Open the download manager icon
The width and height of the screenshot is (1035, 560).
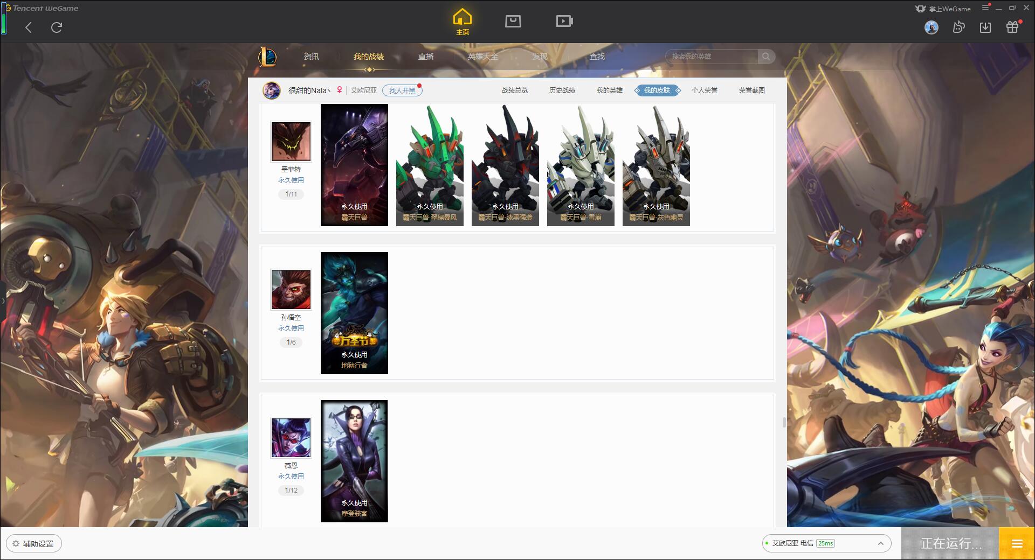[985, 27]
